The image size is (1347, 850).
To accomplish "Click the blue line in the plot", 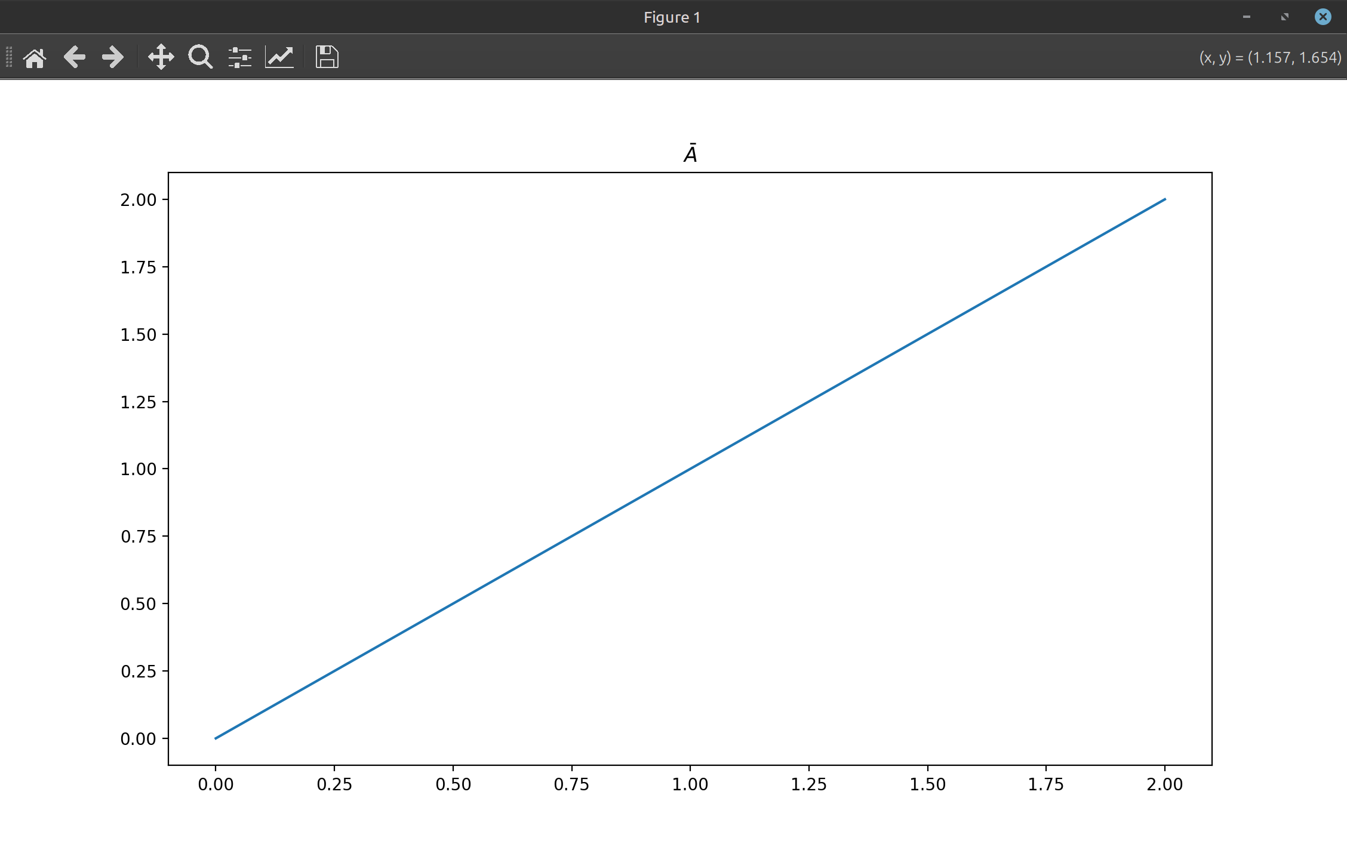I will [x=690, y=469].
